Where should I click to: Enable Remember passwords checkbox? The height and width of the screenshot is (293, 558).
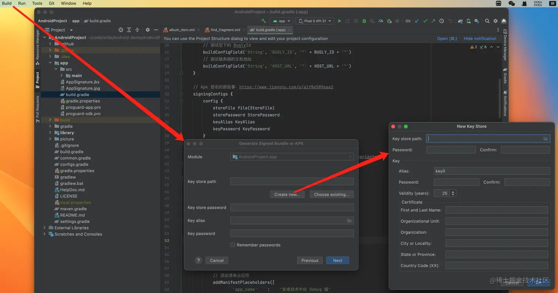point(232,245)
